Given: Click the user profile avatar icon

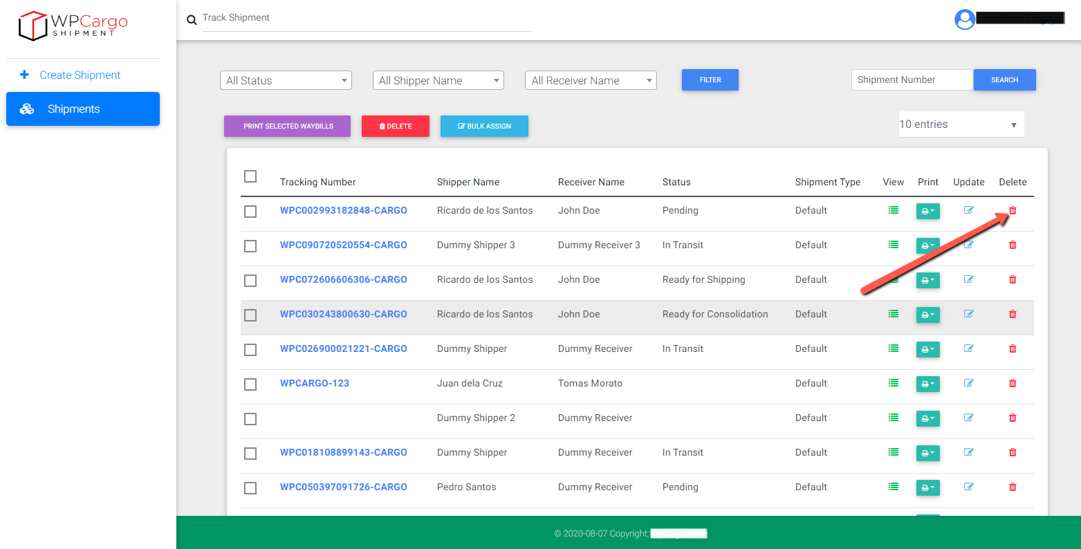Looking at the screenshot, I should [964, 19].
